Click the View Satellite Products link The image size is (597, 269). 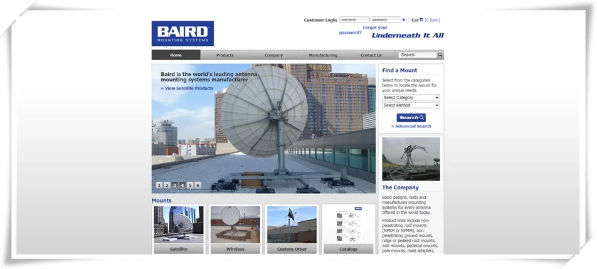tap(187, 88)
